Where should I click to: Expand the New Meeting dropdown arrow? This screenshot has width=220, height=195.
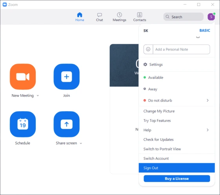(38, 96)
